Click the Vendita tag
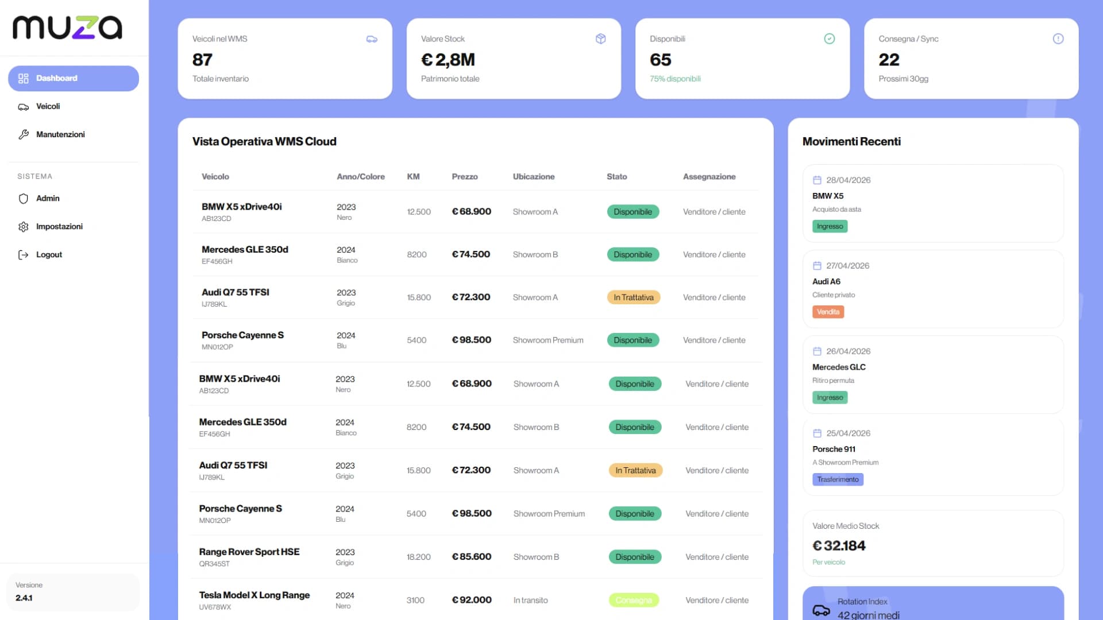 828,312
